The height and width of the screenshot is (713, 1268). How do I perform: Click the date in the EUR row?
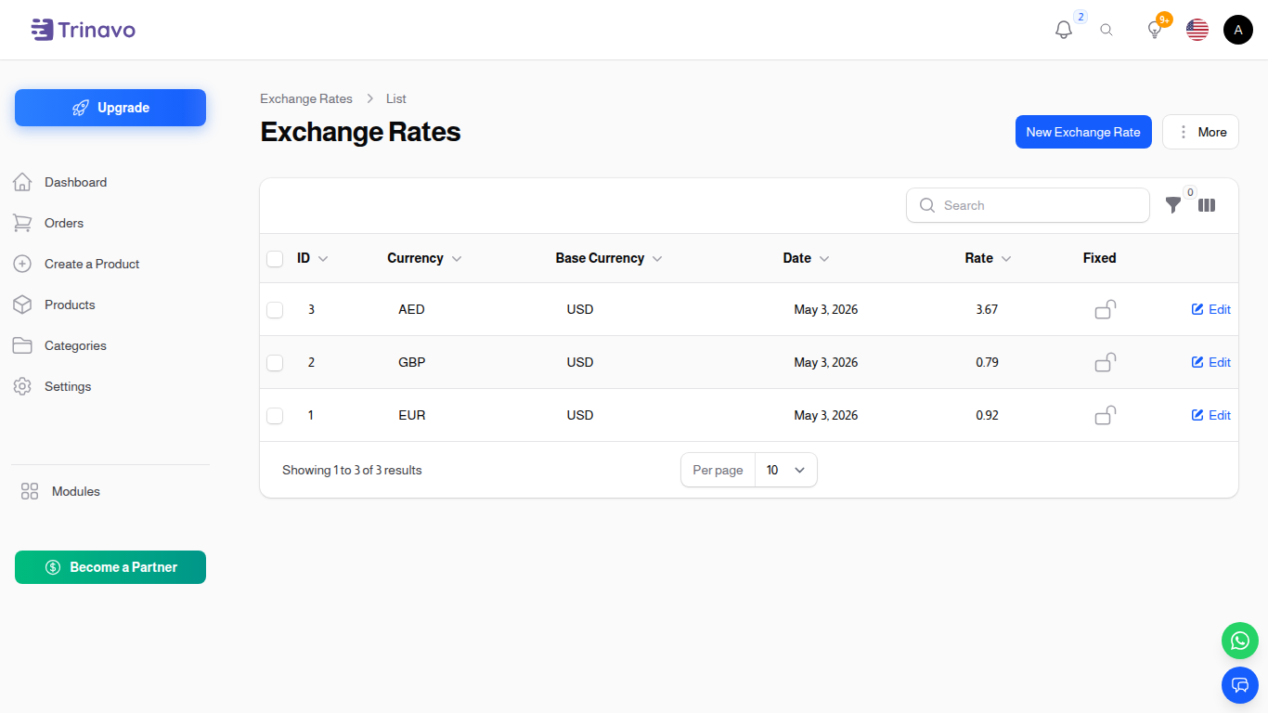(x=826, y=415)
